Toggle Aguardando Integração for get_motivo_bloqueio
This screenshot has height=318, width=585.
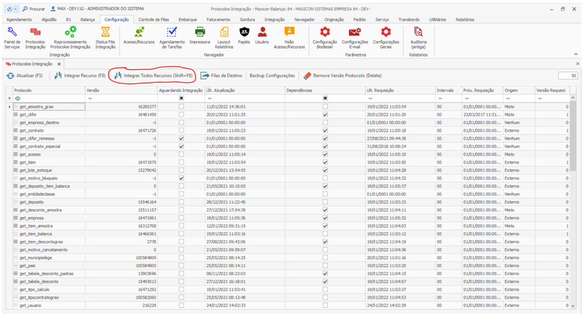click(x=181, y=178)
